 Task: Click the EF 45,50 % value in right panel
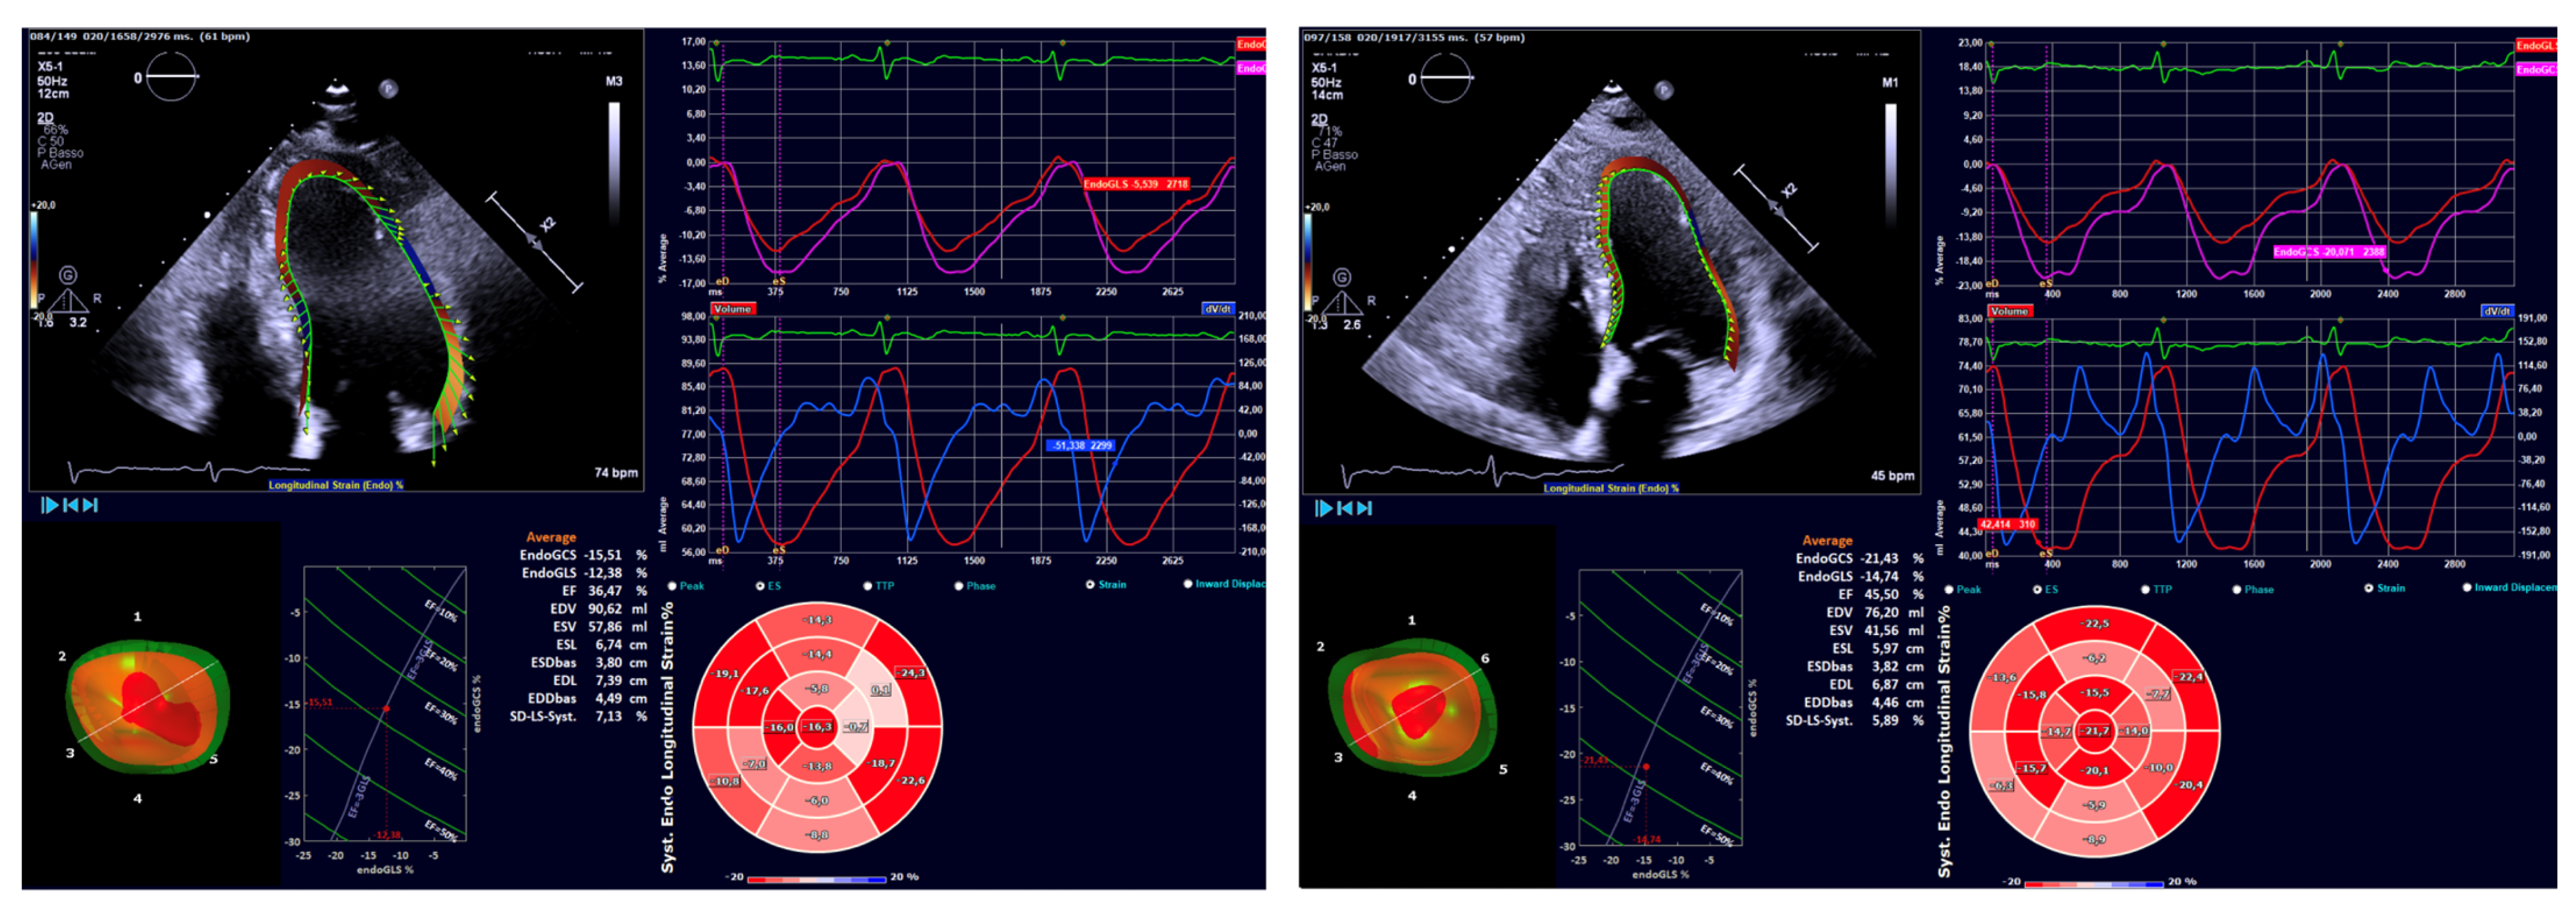1880,594
